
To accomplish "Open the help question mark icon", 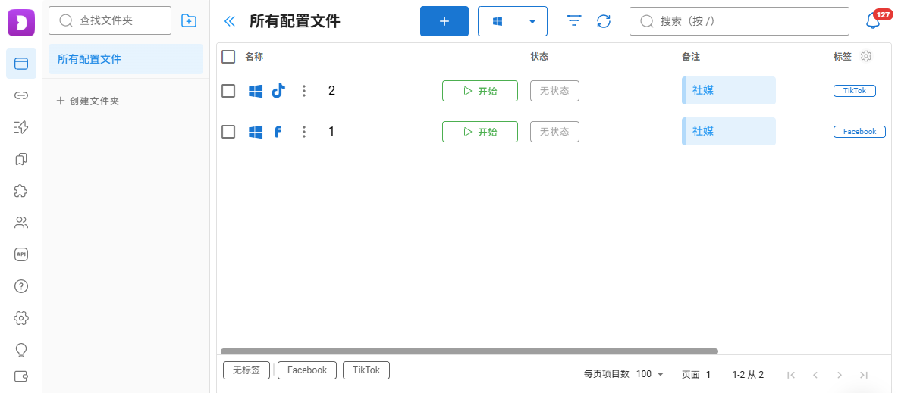I will pos(21,286).
